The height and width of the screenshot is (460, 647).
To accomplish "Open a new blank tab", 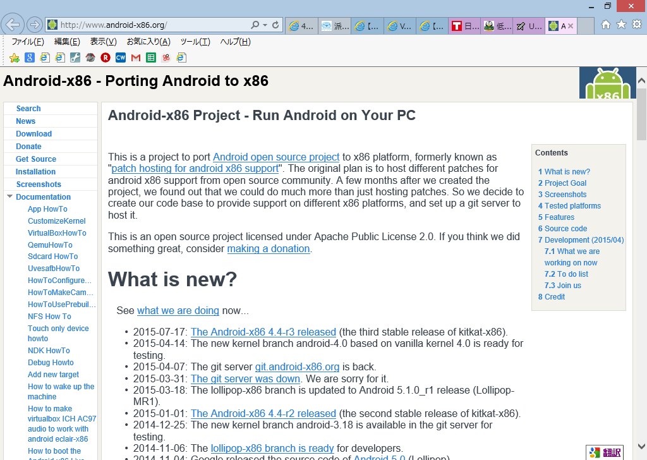I will point(586,26).
